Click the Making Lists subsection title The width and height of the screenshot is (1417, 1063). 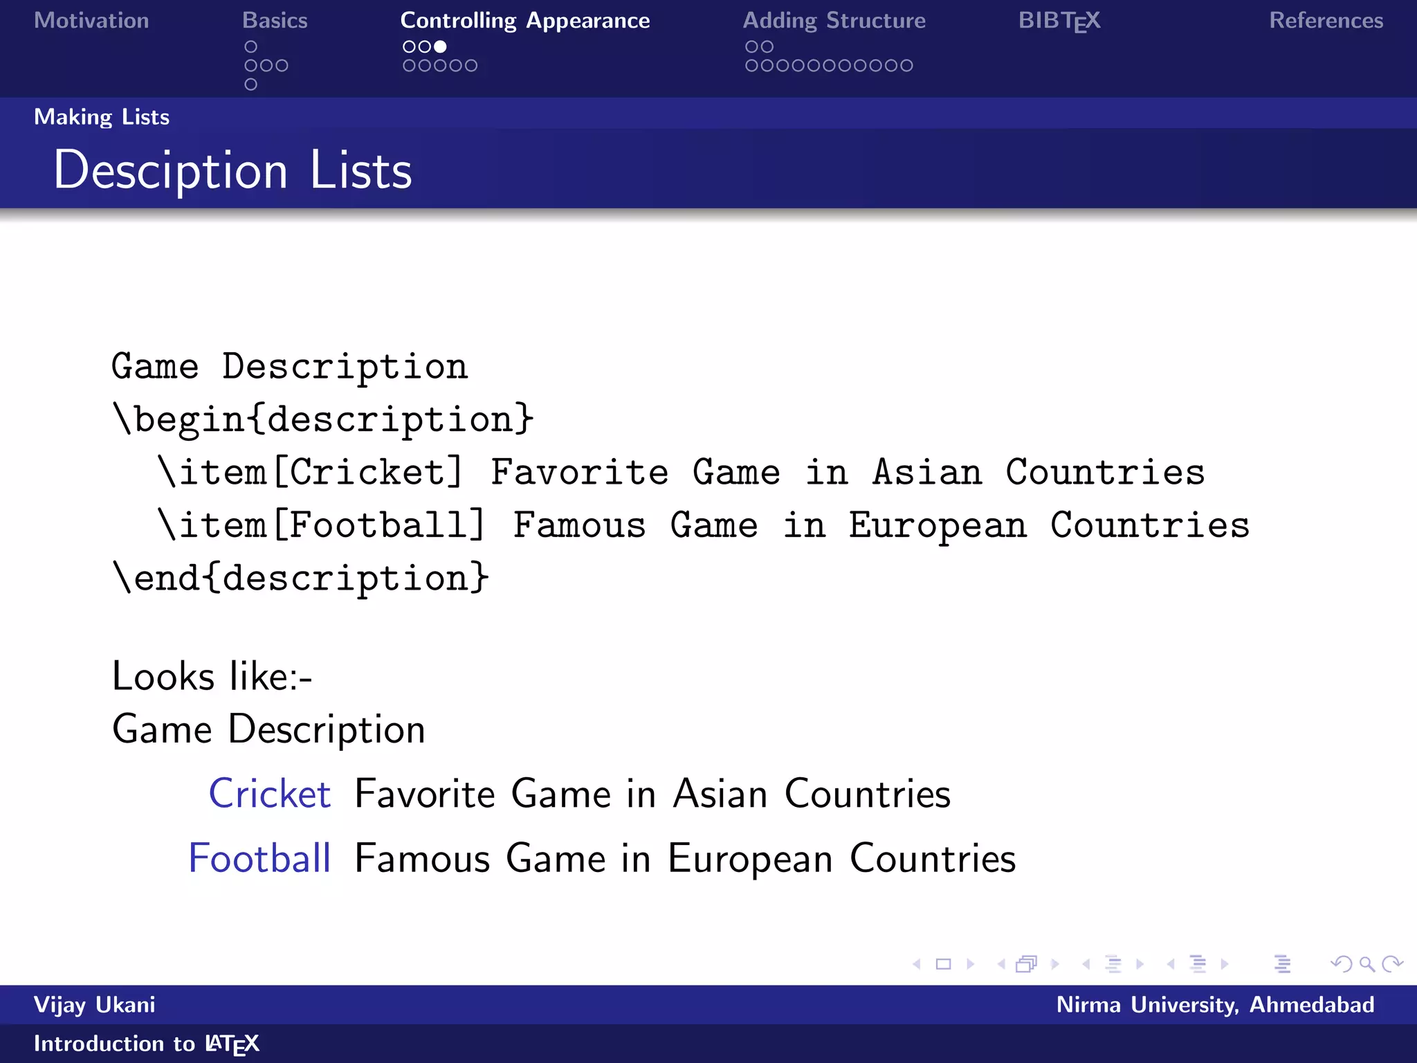(x=102, y=117)
